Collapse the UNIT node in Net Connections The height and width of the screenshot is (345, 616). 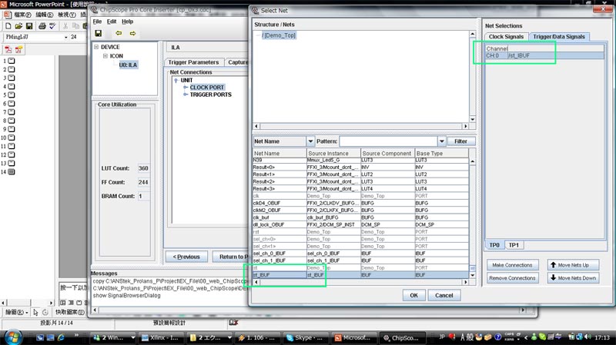click(x=176, y=81)
